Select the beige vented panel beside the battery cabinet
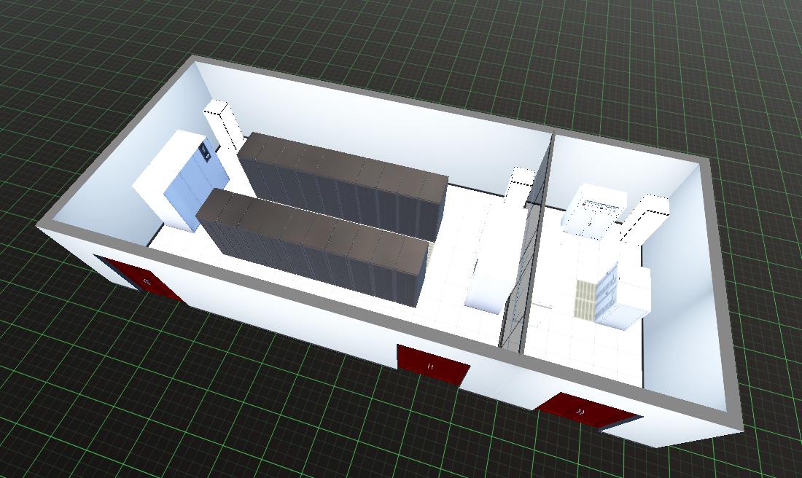This screenshot has width=802, height=478. 585,299
